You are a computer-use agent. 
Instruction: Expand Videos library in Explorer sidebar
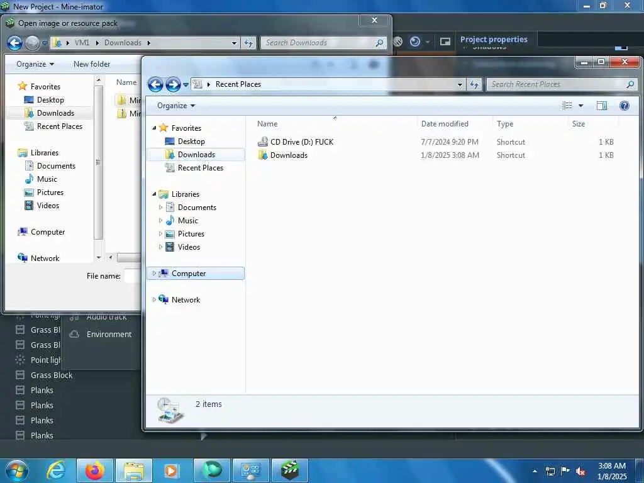tap(160, 247)
